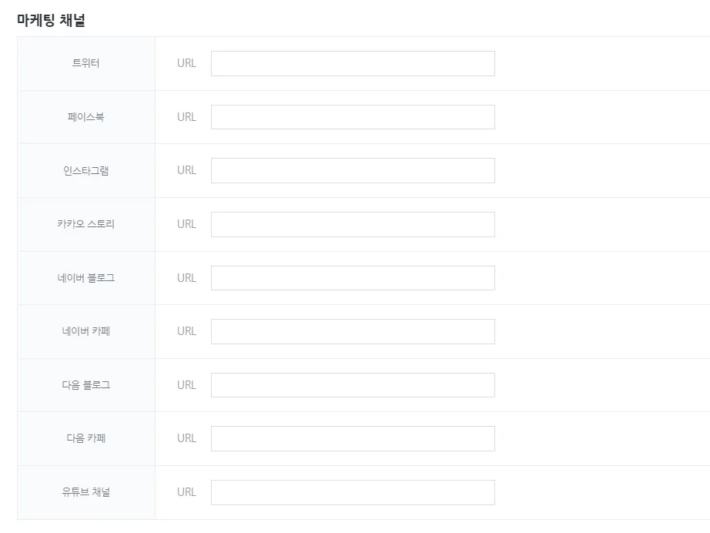Click the 유튜브 채널 URL input field
The height and width of the screenshot is (533, 710).
coord(353,492)
